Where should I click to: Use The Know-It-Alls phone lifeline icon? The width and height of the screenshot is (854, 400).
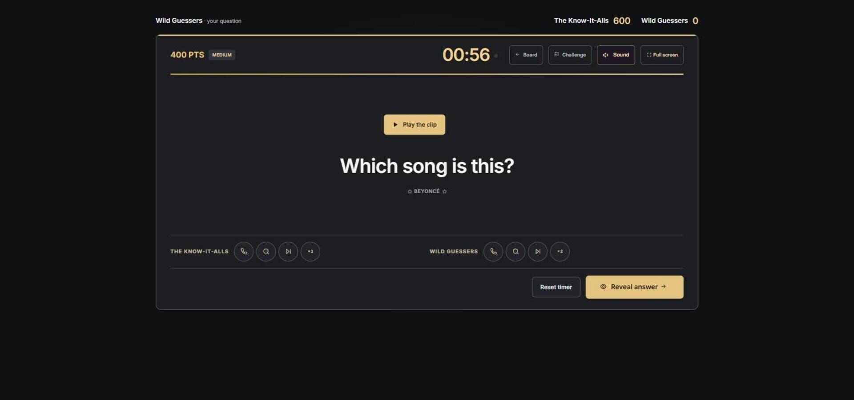(244, 251)
